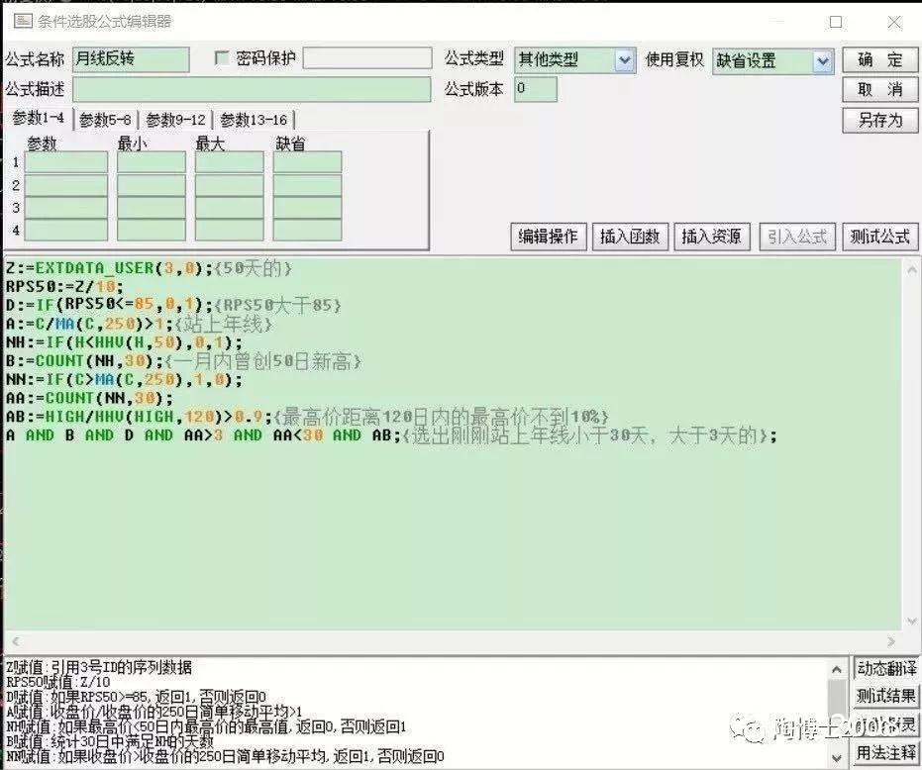Close the formula editor window

(894, 23)
